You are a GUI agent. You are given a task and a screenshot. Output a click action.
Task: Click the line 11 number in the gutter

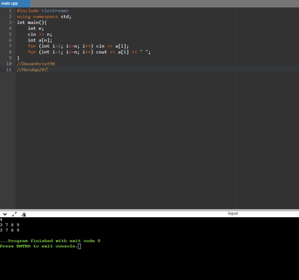tap(9, 69)
